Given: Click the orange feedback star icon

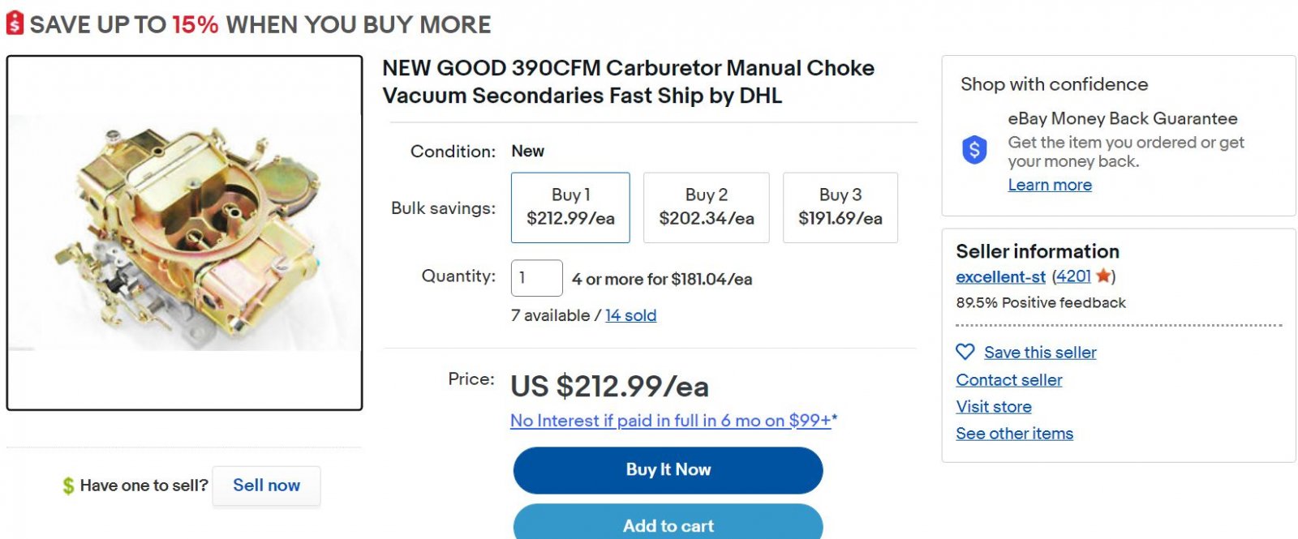Looking at the screenshot, I should (1103, 276).
